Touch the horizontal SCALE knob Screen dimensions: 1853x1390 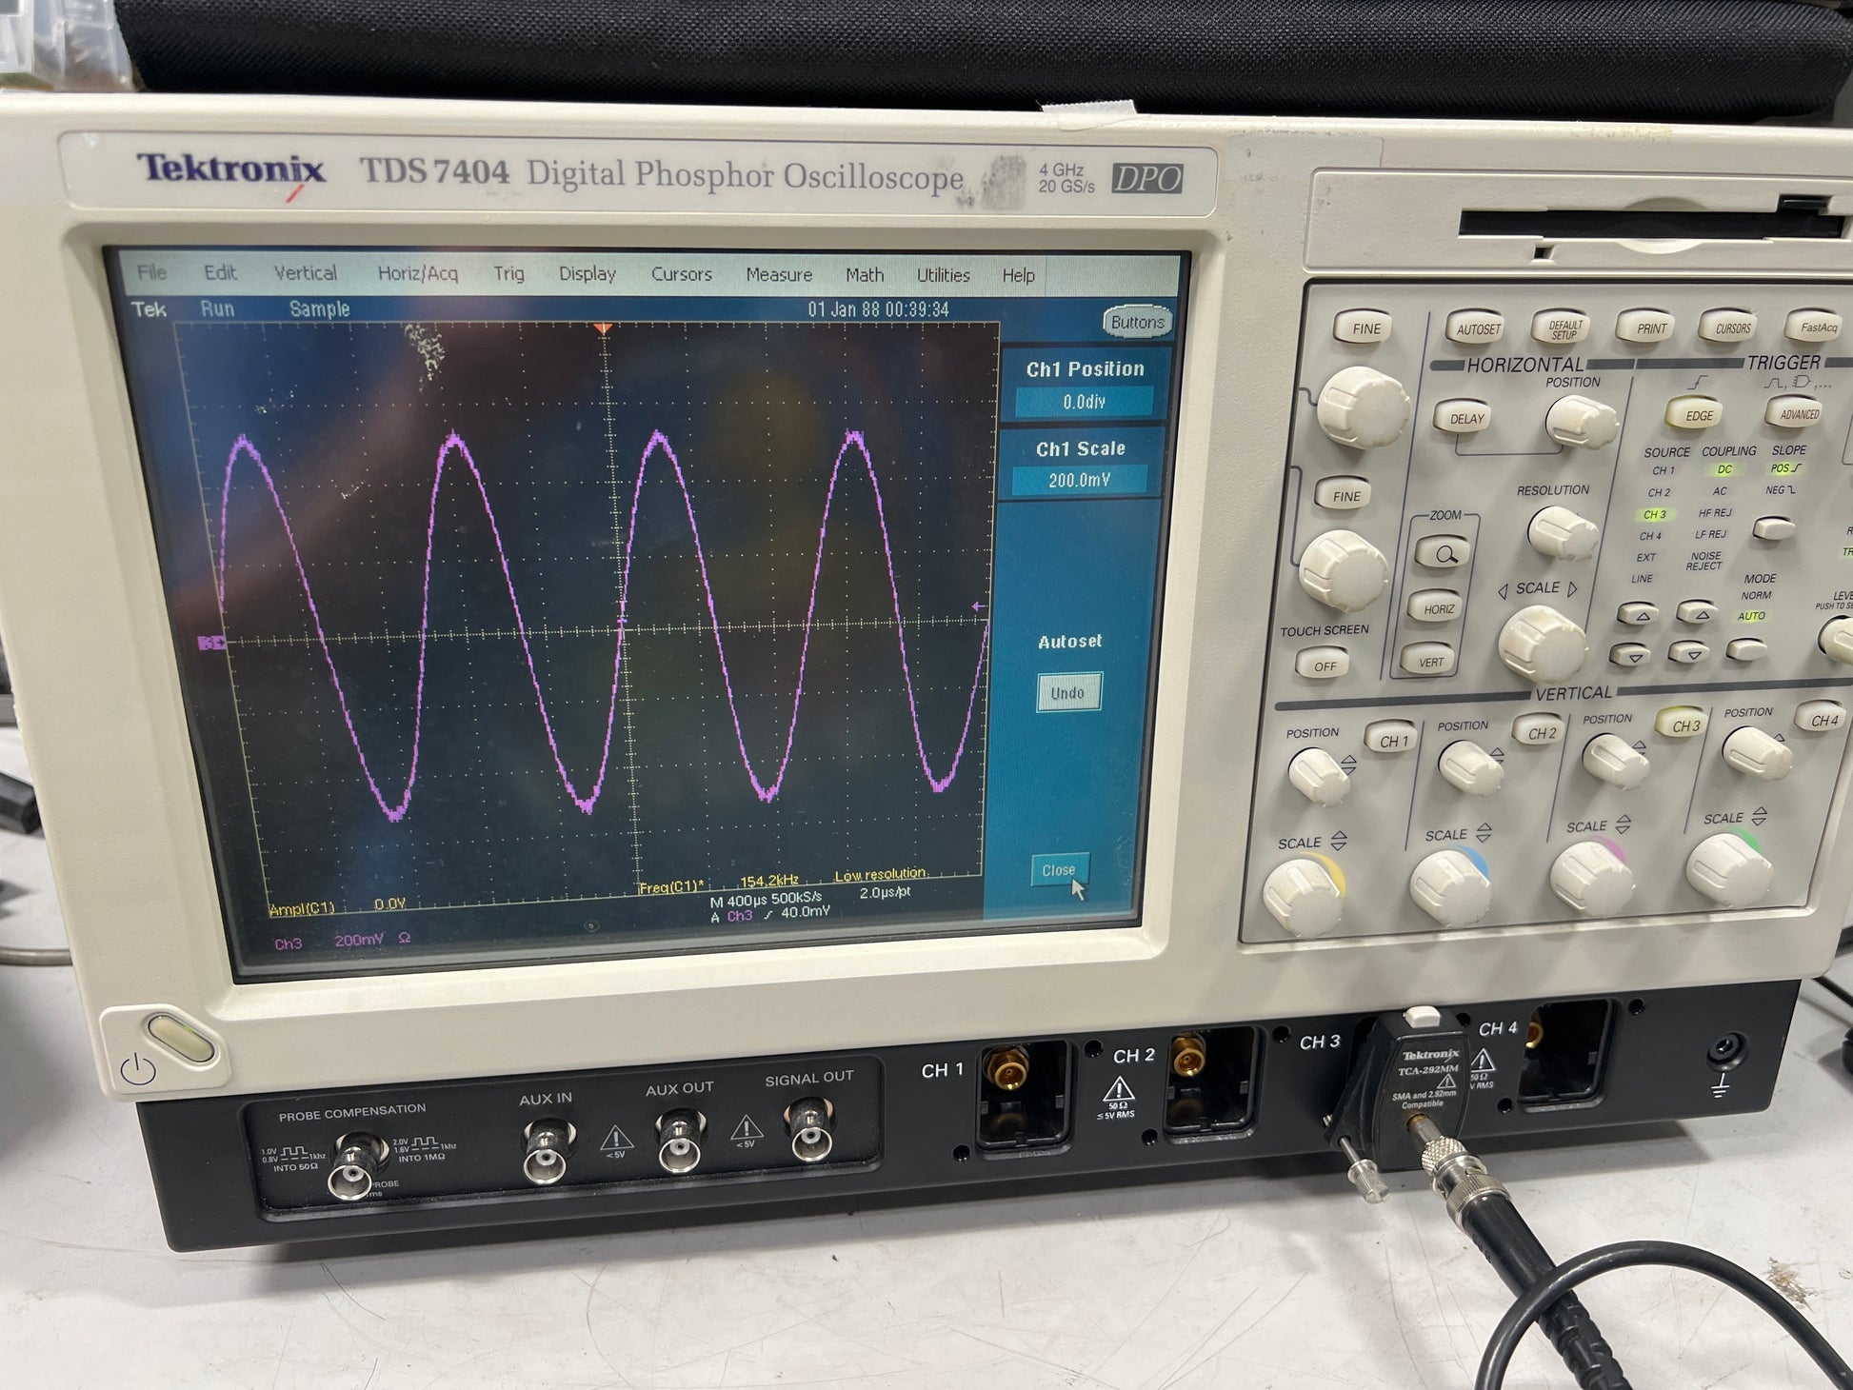(1542, 643)
